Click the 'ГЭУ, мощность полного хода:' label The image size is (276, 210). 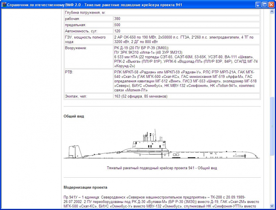[85, 40]
